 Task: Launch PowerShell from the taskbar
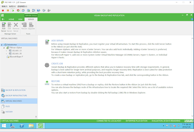click(22, 126)
